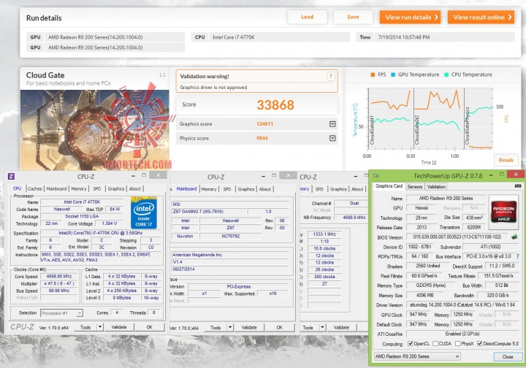
Task: Click Validate in Memory CPU-Z window
Action: [341, 327]
